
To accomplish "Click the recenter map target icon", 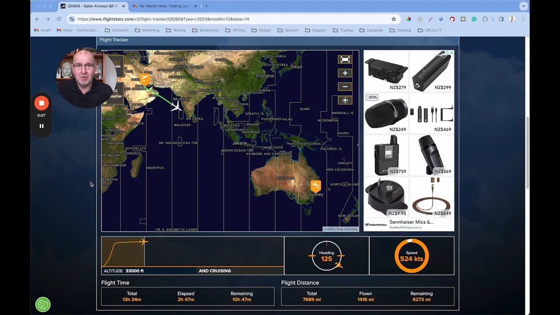I will coord(345,100).
